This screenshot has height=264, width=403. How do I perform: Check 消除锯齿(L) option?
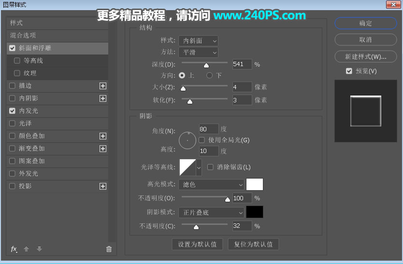click(x=210, y=167)
